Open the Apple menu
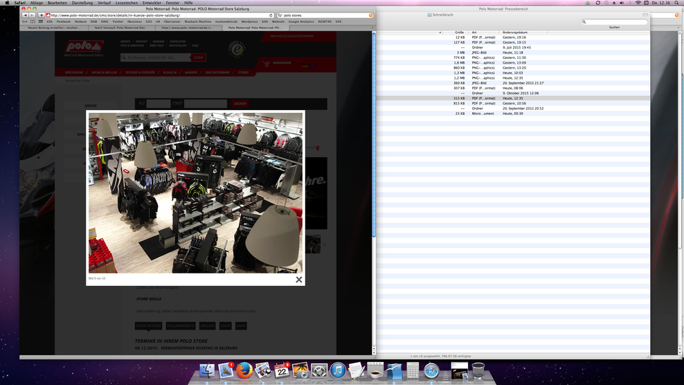 coord(7,3)
